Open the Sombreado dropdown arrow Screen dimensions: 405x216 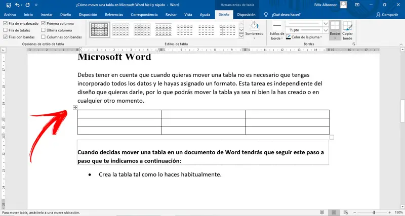click(x=254, y=38)
